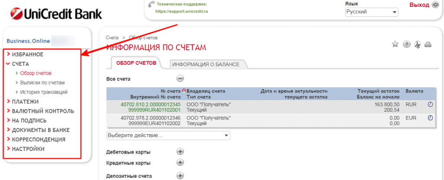Select account 40702.978.2.00000012346 row

click(150, 118)
